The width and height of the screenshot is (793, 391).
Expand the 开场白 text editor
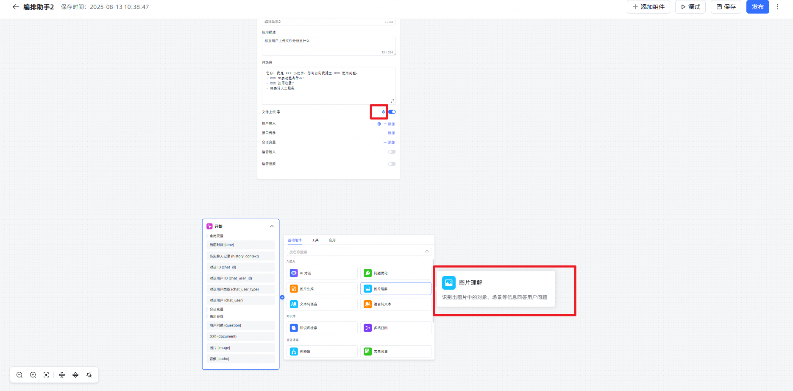point(392,101)
